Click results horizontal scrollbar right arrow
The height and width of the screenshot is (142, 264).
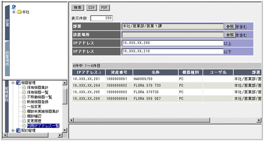259,120
